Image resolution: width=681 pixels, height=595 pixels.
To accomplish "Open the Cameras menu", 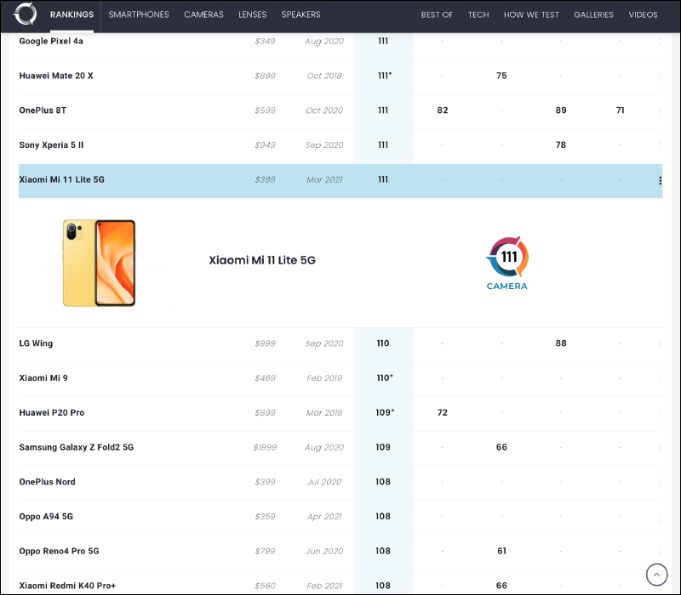I will click(203, 14).
